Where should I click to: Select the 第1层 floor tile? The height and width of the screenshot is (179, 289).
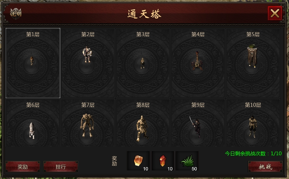[33, 63]
